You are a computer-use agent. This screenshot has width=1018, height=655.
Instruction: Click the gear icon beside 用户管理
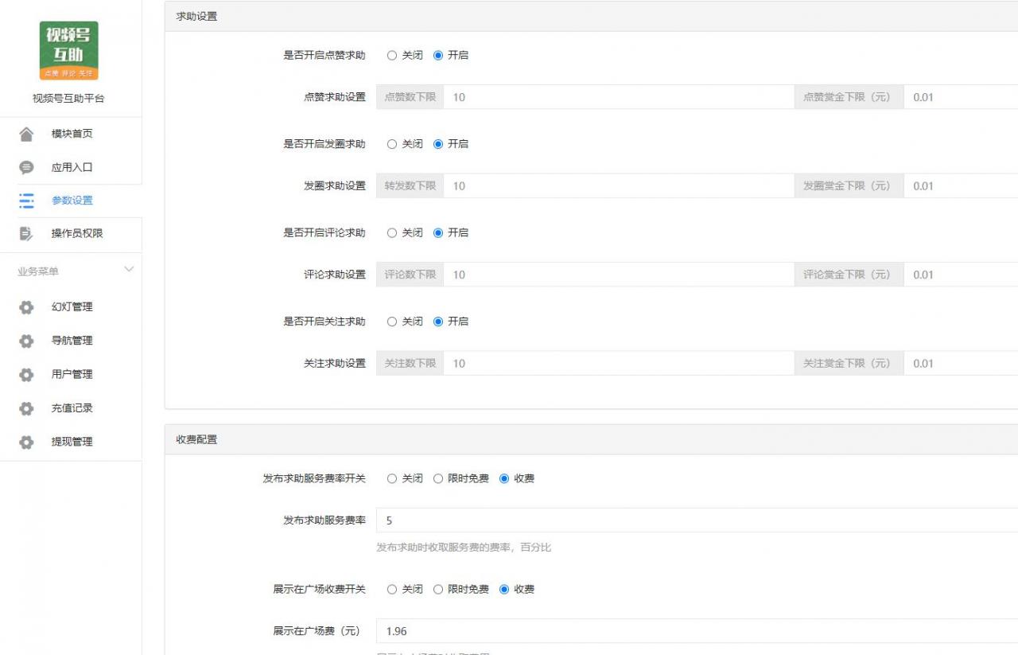click(x=25, y=374)
